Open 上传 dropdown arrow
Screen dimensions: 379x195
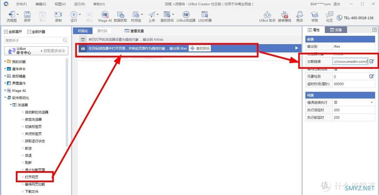pyautogui.click(x=158, y=14)
